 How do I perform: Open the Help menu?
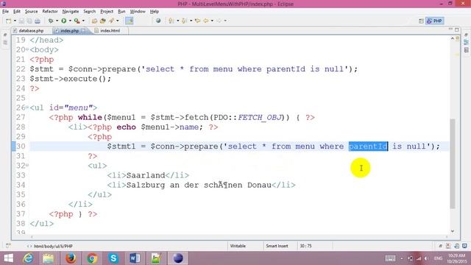[155, 12]
